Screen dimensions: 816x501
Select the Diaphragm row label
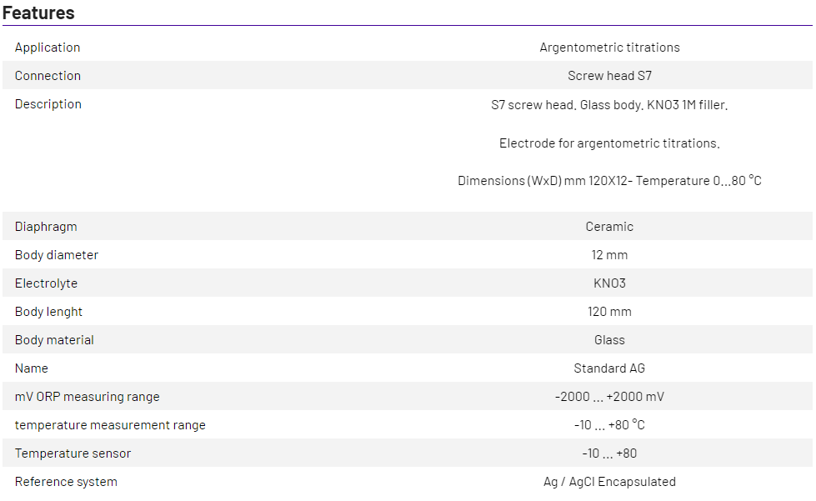point(46,227)
